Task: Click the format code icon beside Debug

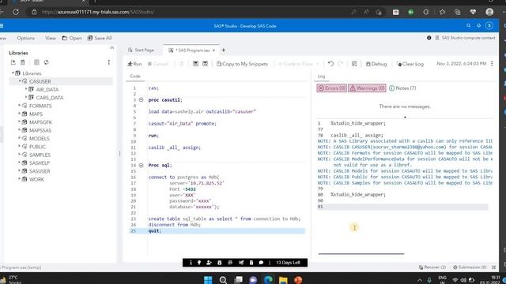Action: (x=354, y=64)
